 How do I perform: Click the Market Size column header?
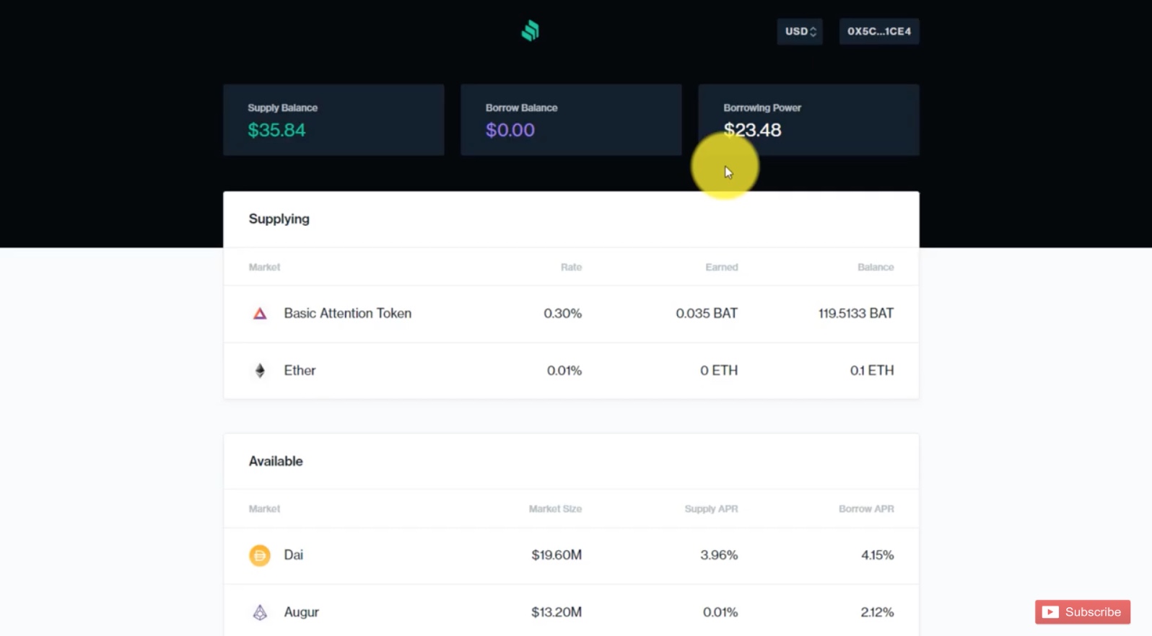pyautogui.click(x=555, y=509)
